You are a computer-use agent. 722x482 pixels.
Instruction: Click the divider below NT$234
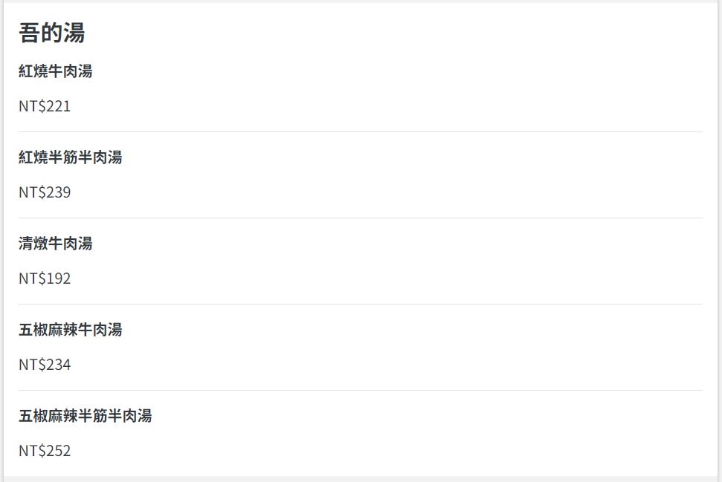point(360,391)
